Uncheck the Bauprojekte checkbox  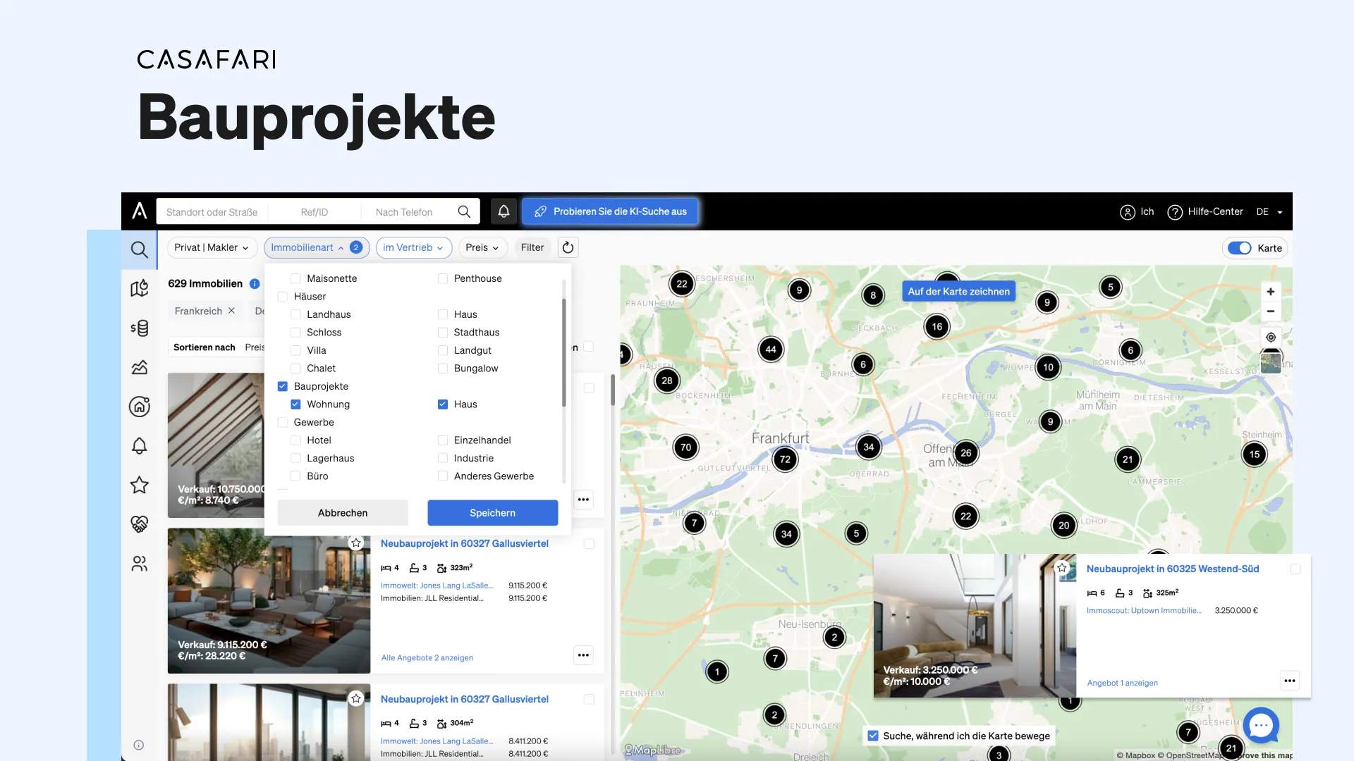282,386
